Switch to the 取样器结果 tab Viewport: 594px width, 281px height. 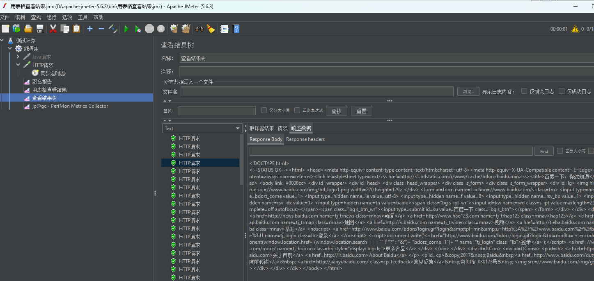point(261,128)
